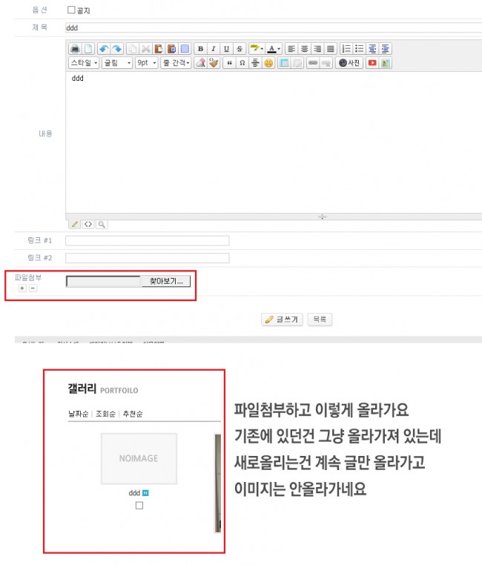482x565 pixels.
Task: Click the 목록 list button
Action: click(320, 320)
